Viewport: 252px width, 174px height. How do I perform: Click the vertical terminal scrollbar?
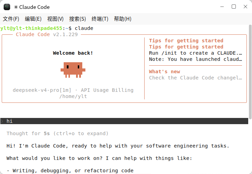250,72
